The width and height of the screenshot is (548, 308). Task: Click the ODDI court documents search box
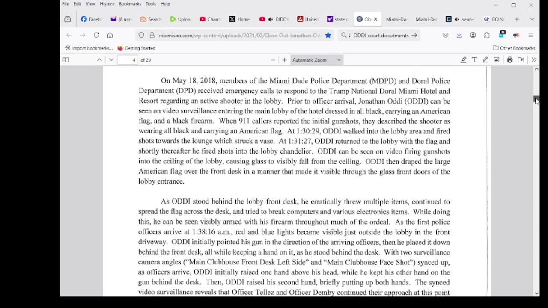pos(380,36)
